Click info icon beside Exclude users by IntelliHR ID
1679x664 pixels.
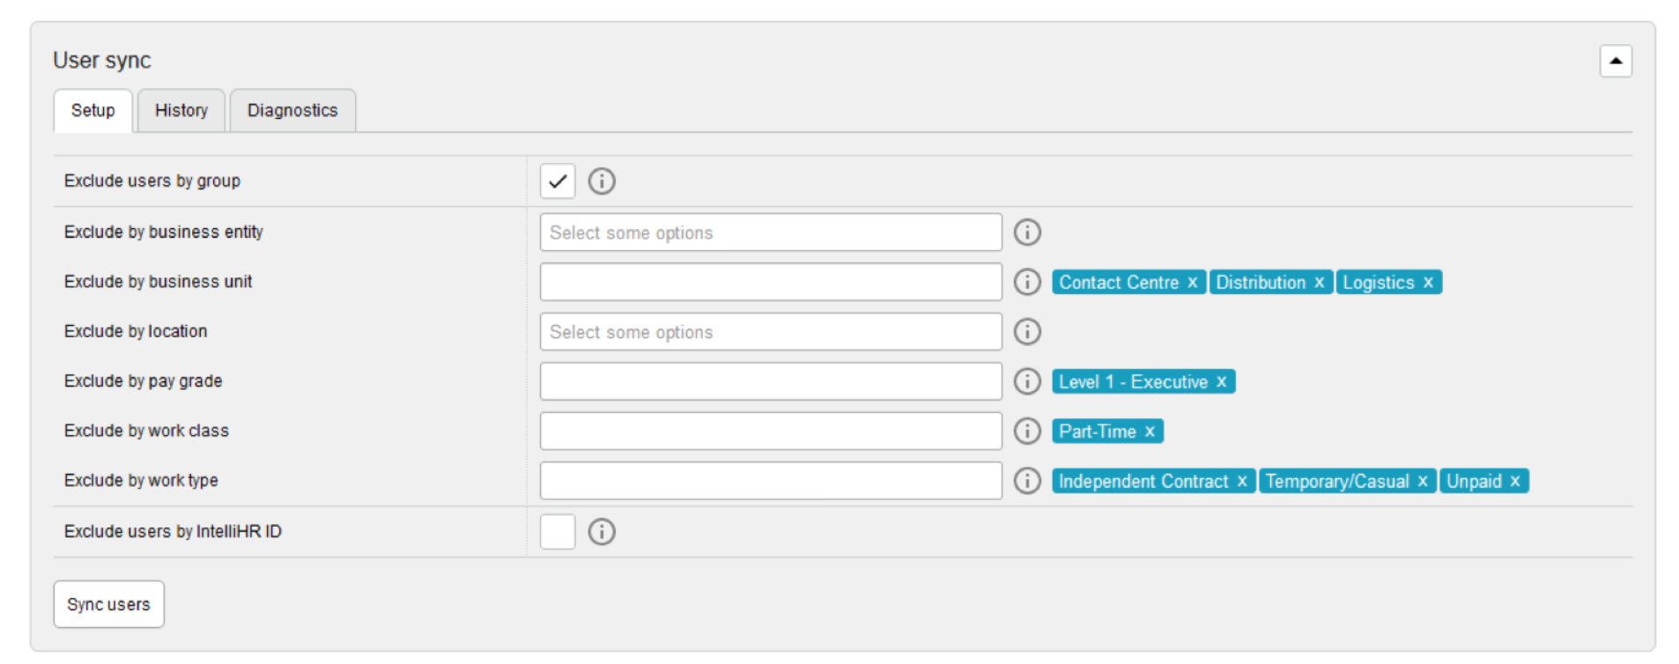602,532
